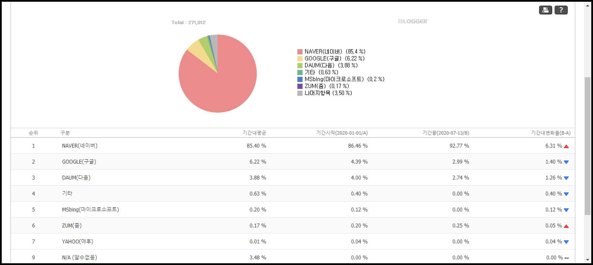Click the 4.39 % period start value
Screen dimensions: 593x265
359,162
